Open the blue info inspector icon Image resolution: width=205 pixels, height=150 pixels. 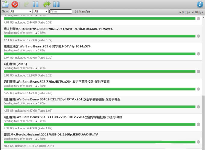coord(200,4)
